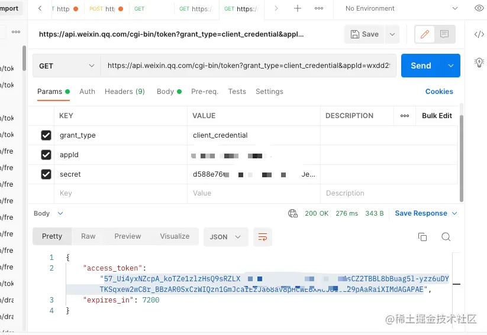The image size is (487, 335).
Task: Open request comments icon
Action: click(444, 34)
